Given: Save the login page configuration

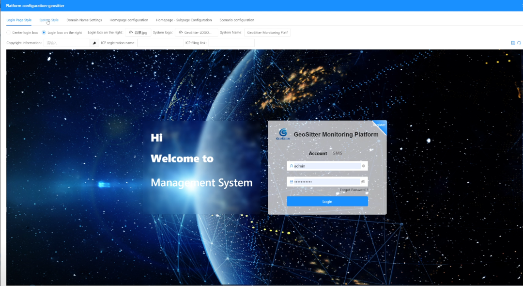Looking at the screenshot, I should (x=513, y=43).
